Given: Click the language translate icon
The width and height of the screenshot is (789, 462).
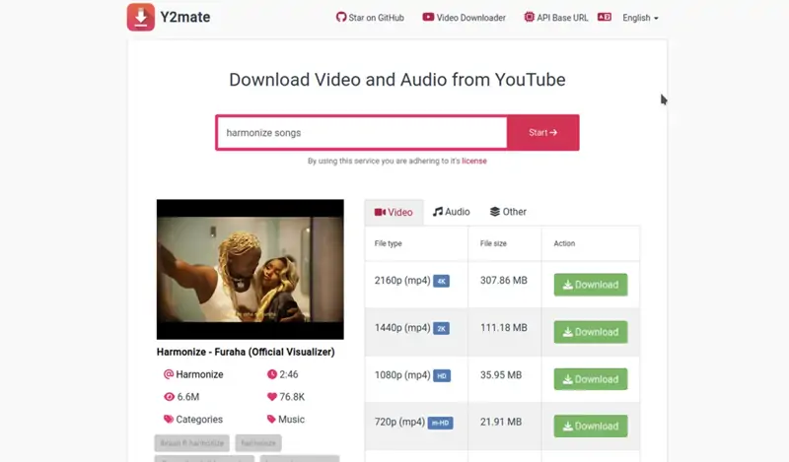Looking at the screenshot, I should [605, 17].
